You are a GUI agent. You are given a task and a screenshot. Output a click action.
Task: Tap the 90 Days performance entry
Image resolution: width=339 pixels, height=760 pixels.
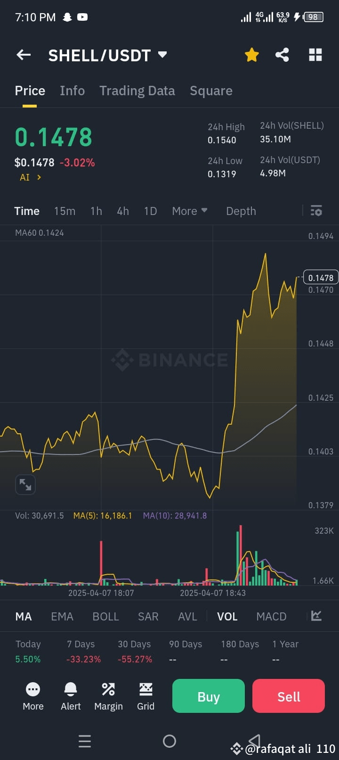tap(186, 652)
